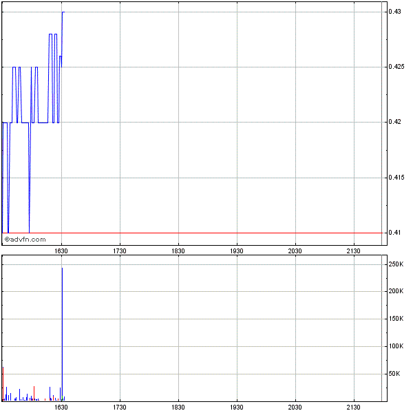
Task: Select the 1730 time label under price chart
Action: pos(120,251)
